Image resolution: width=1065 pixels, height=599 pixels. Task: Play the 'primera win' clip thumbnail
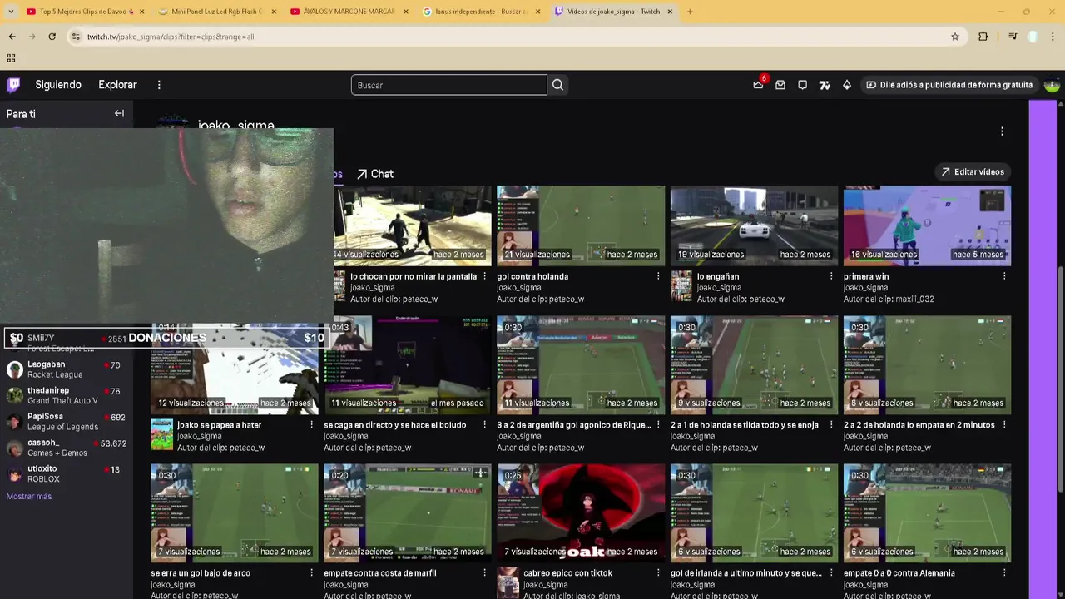tap(927, 225)
